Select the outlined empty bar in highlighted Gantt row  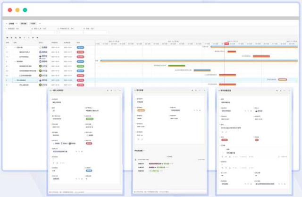(x=283, y=80)
